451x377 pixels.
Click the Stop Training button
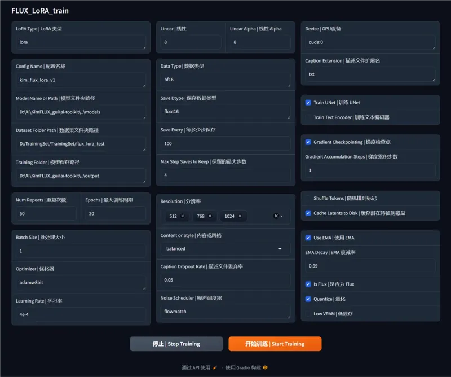tap(176, 344)
